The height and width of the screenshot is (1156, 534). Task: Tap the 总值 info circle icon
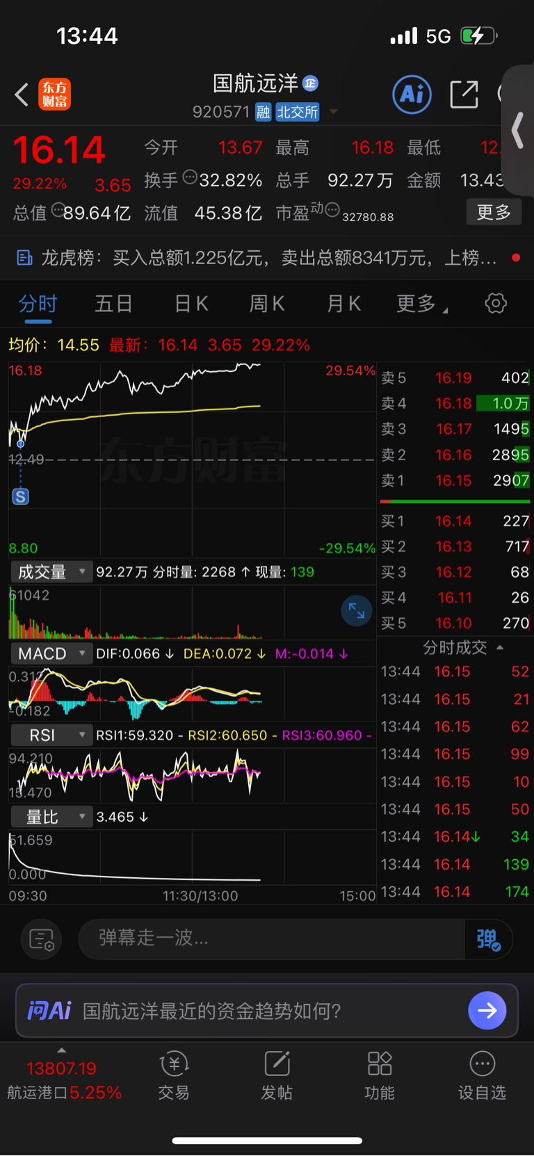coord(58,211)
